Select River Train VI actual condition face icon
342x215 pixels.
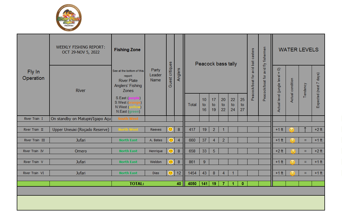point(292,173)
